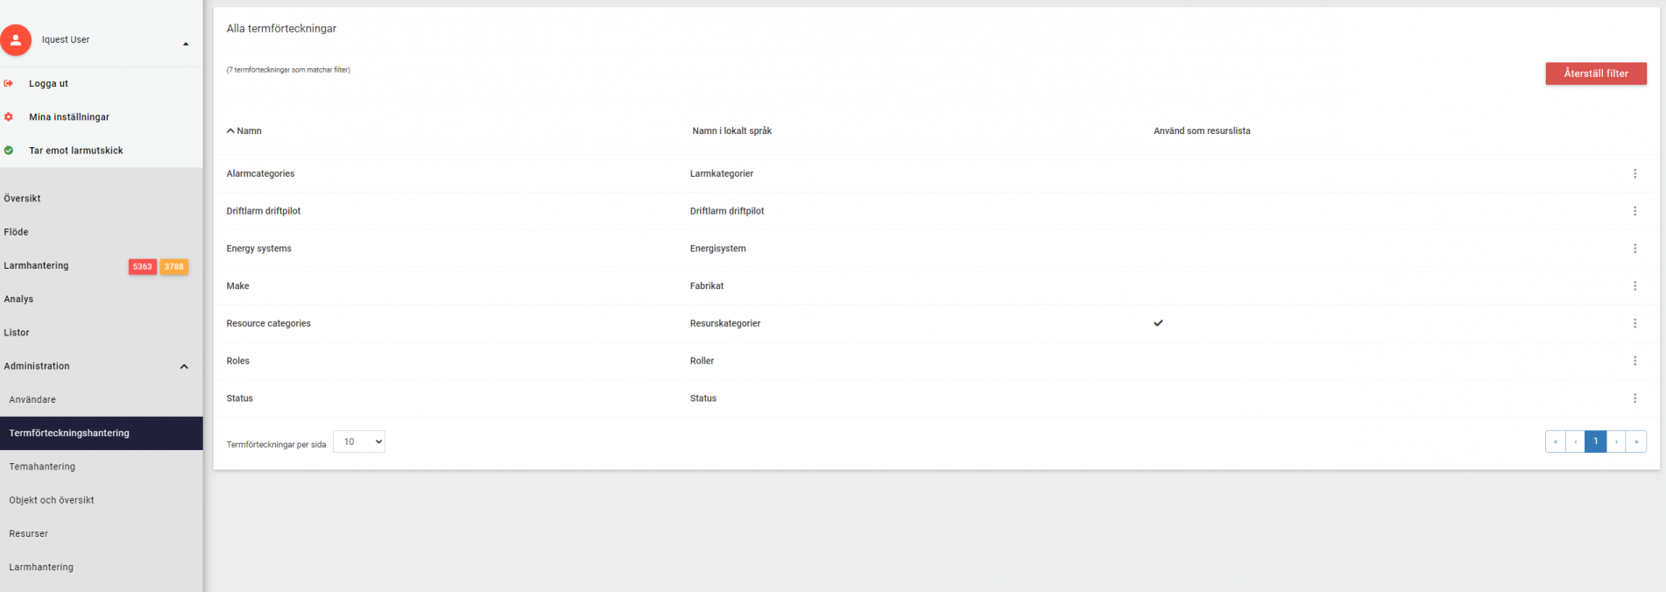Click the Make name cell

pos(237,286)
